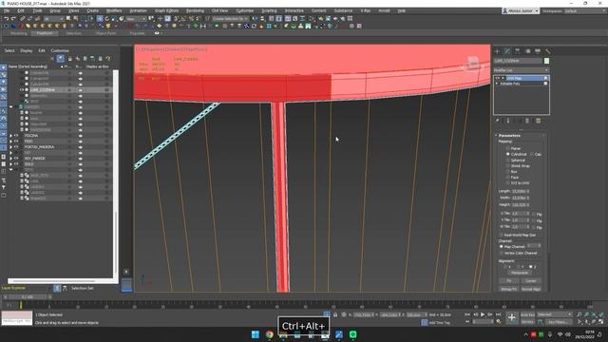Expand the PISCINA layer in tree
608x342 pixels.
(10, 136)
